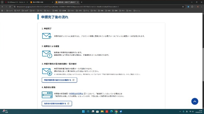This screenshot has height=114, width=204.
Task: Open a new tab with plus button
Action: [x=82, y=2]
